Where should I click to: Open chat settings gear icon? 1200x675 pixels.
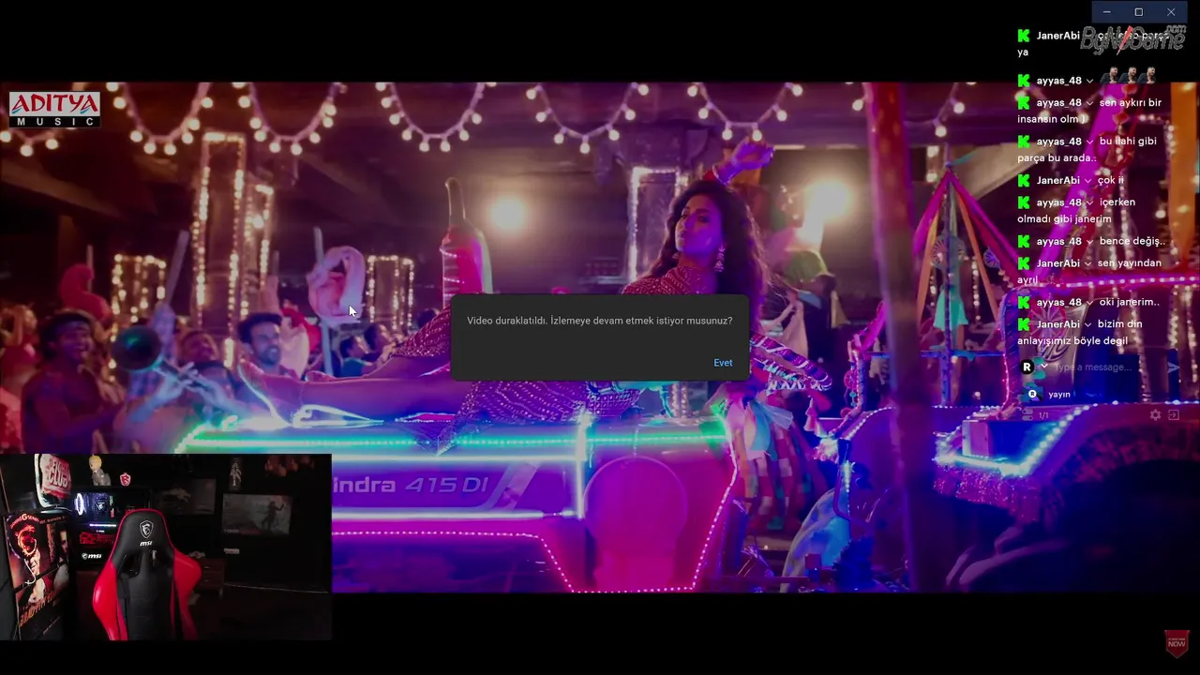(1156, 414)
